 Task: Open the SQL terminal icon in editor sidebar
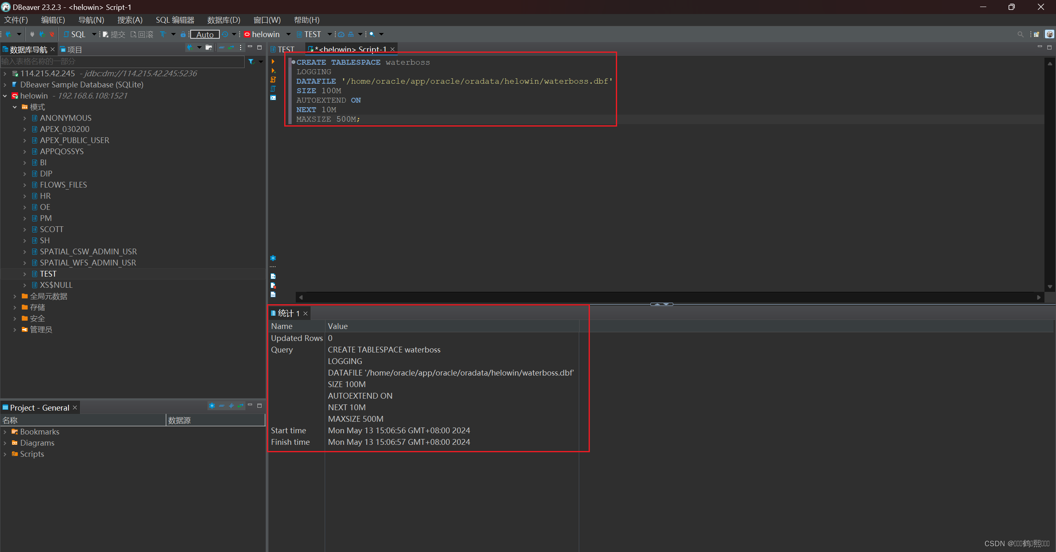point(273,98)
